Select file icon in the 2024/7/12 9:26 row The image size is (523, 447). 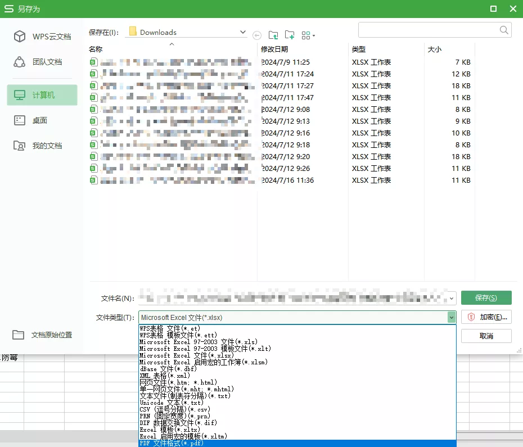coord(93,169)
